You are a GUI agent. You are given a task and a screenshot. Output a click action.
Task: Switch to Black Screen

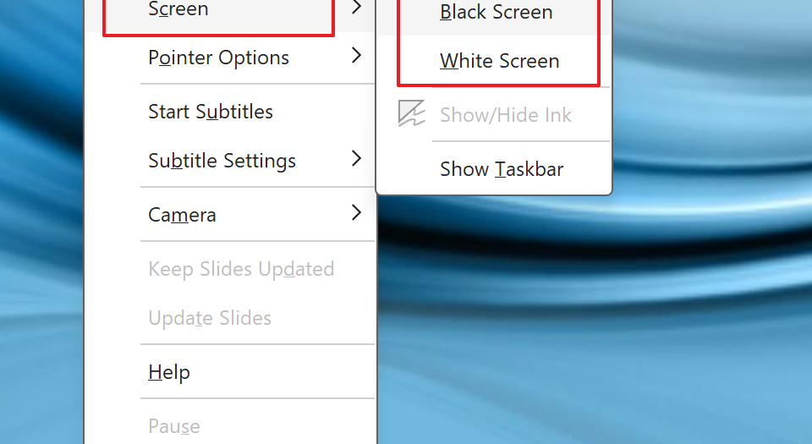[497, 13]
